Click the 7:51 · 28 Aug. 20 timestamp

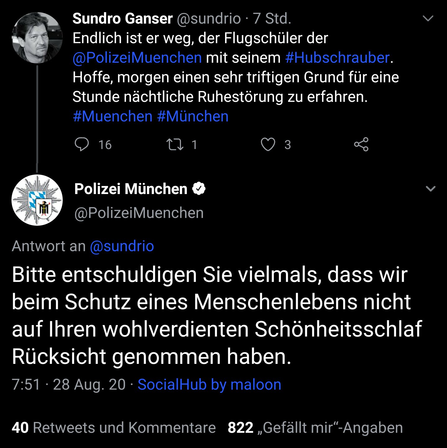tap(68, 384)
